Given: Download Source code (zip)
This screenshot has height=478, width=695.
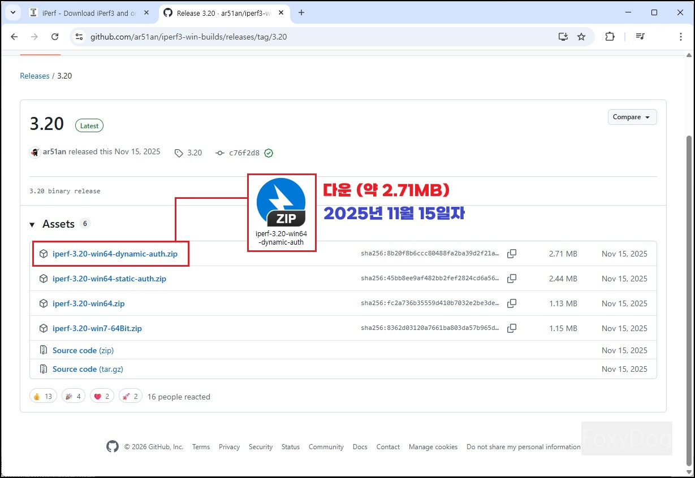Looking at the screenshot, I should (83, 350).
